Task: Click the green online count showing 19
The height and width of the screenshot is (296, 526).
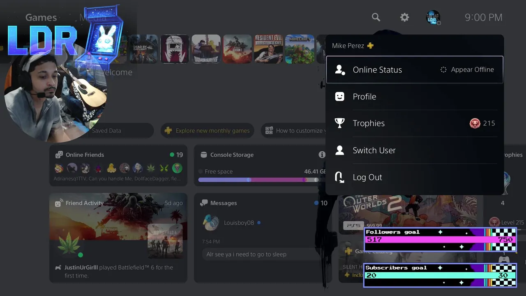Action: pos(176,155)
